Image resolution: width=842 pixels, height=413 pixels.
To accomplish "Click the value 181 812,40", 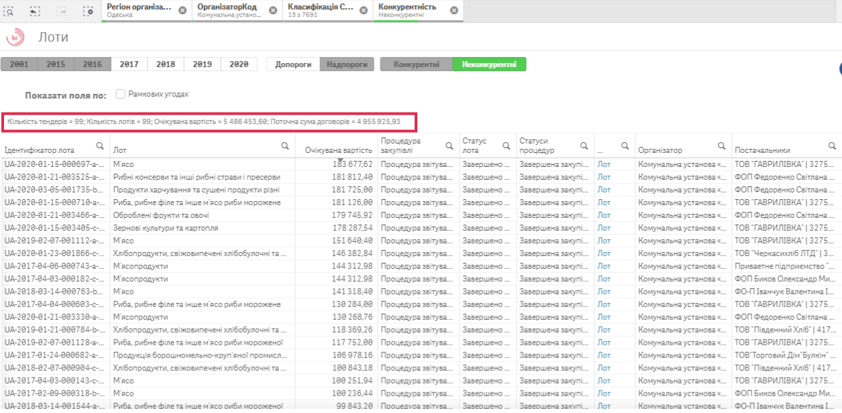I will pyautogui.click(x=352, y=177).
